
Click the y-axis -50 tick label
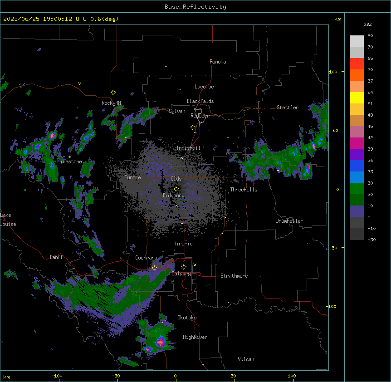333,248
